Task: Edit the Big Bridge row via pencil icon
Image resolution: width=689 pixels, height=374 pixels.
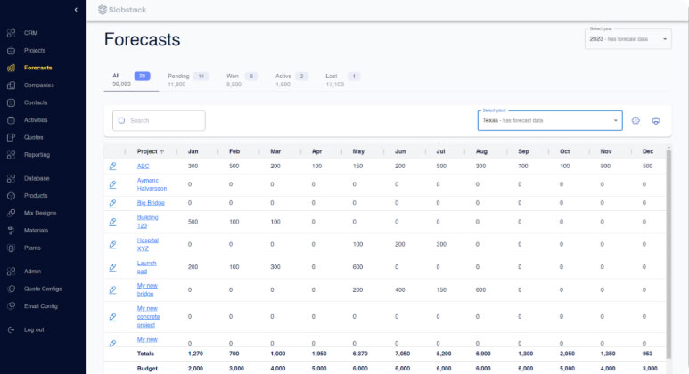Action: 112,203
